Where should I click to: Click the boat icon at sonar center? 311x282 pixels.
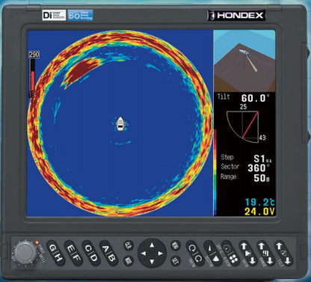[120, 124]
